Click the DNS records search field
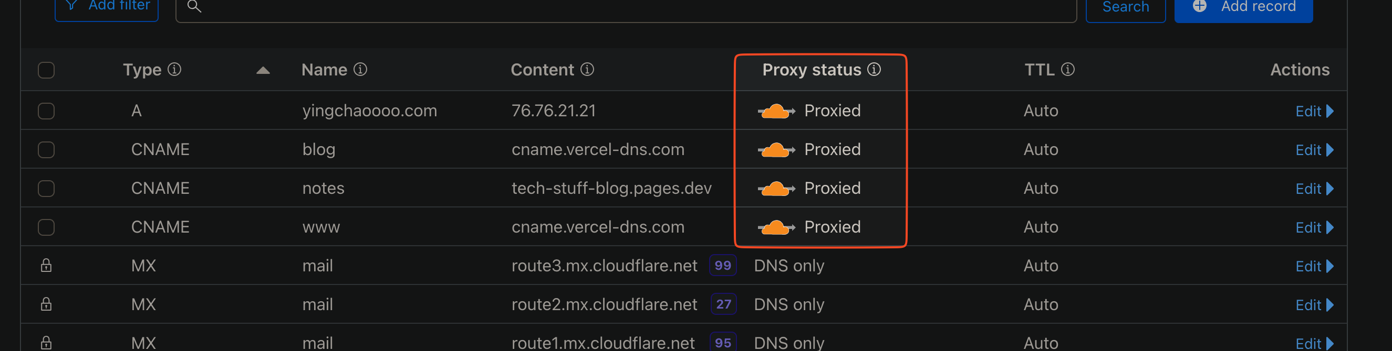Viewport: 1392px width, 351px height. pyautogui.click(x=627, y=7)
